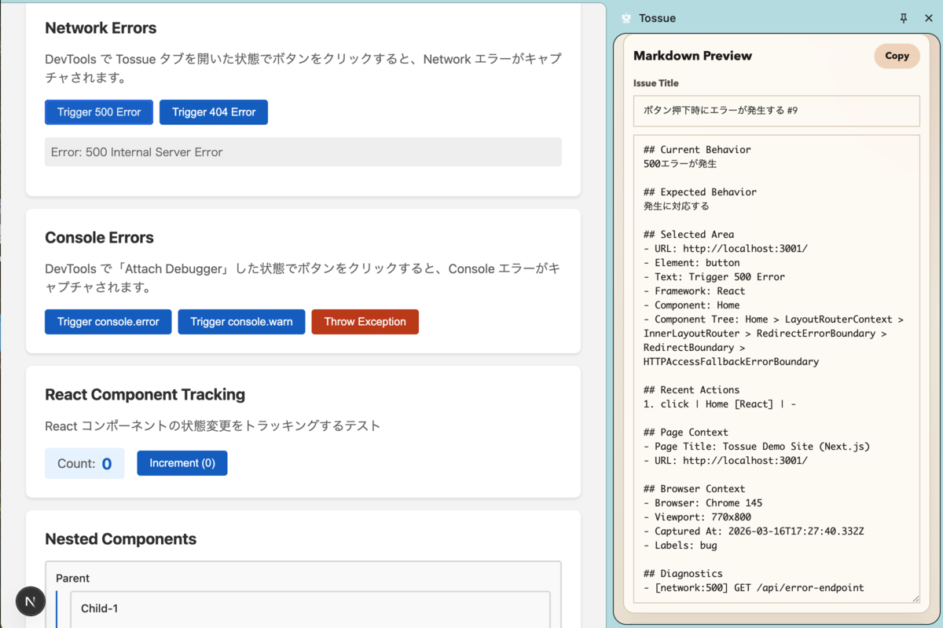Click the '## Page Context' line

(x=686, y=433)
